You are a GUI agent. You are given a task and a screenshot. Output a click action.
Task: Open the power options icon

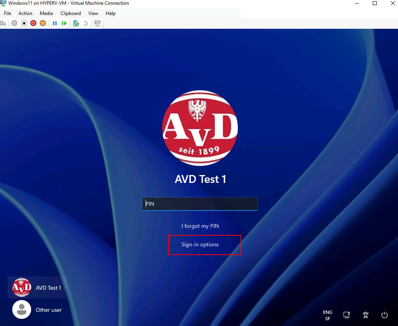pyautogui.click(x=385, y=315)
